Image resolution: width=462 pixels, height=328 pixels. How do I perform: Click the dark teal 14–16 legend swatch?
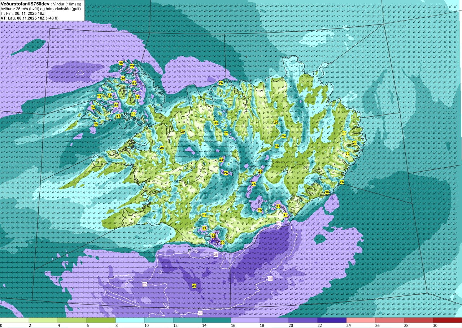coord(217,320)
